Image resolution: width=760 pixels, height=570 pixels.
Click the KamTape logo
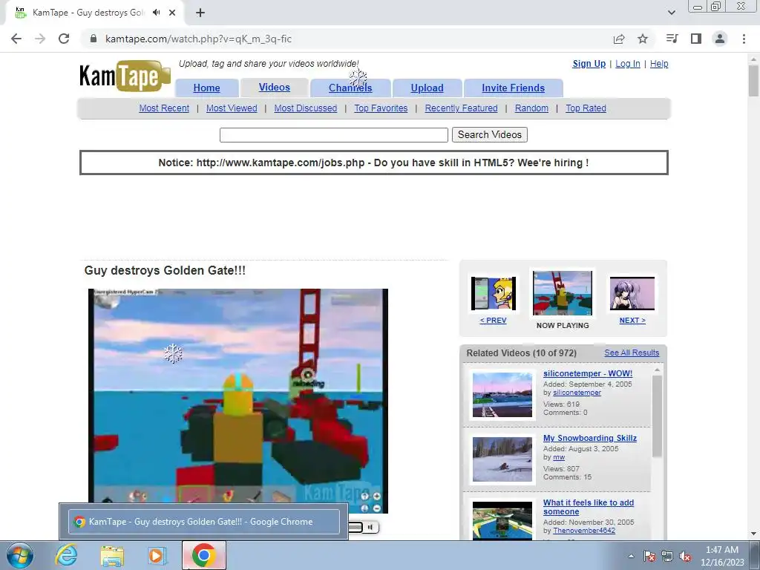(125, 76)
